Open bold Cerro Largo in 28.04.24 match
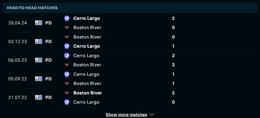The image size is (260, 118). [87, 18]
